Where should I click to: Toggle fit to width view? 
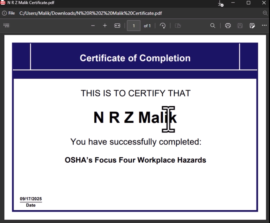pos(117,26)
